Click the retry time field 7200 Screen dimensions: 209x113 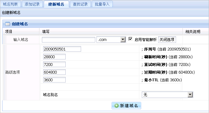point(54,64)
